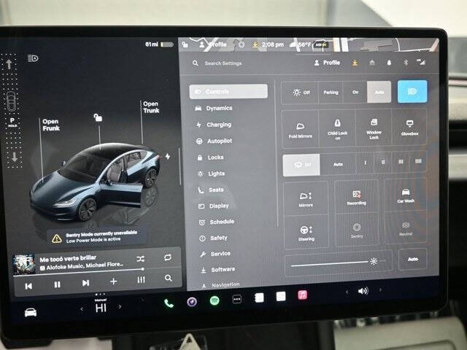
Task: Set wipers to Off
Action: click(301, 165)
